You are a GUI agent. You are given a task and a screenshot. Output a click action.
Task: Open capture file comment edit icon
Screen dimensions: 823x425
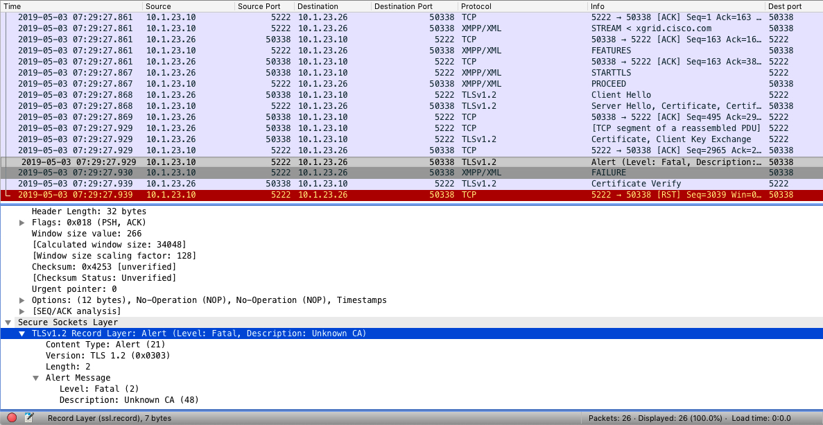[x=29, y=418]
